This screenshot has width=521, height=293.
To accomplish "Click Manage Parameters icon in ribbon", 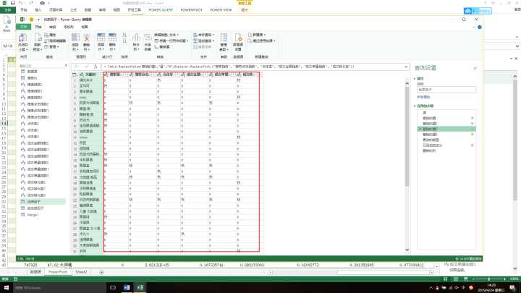I will click(224, 37).
